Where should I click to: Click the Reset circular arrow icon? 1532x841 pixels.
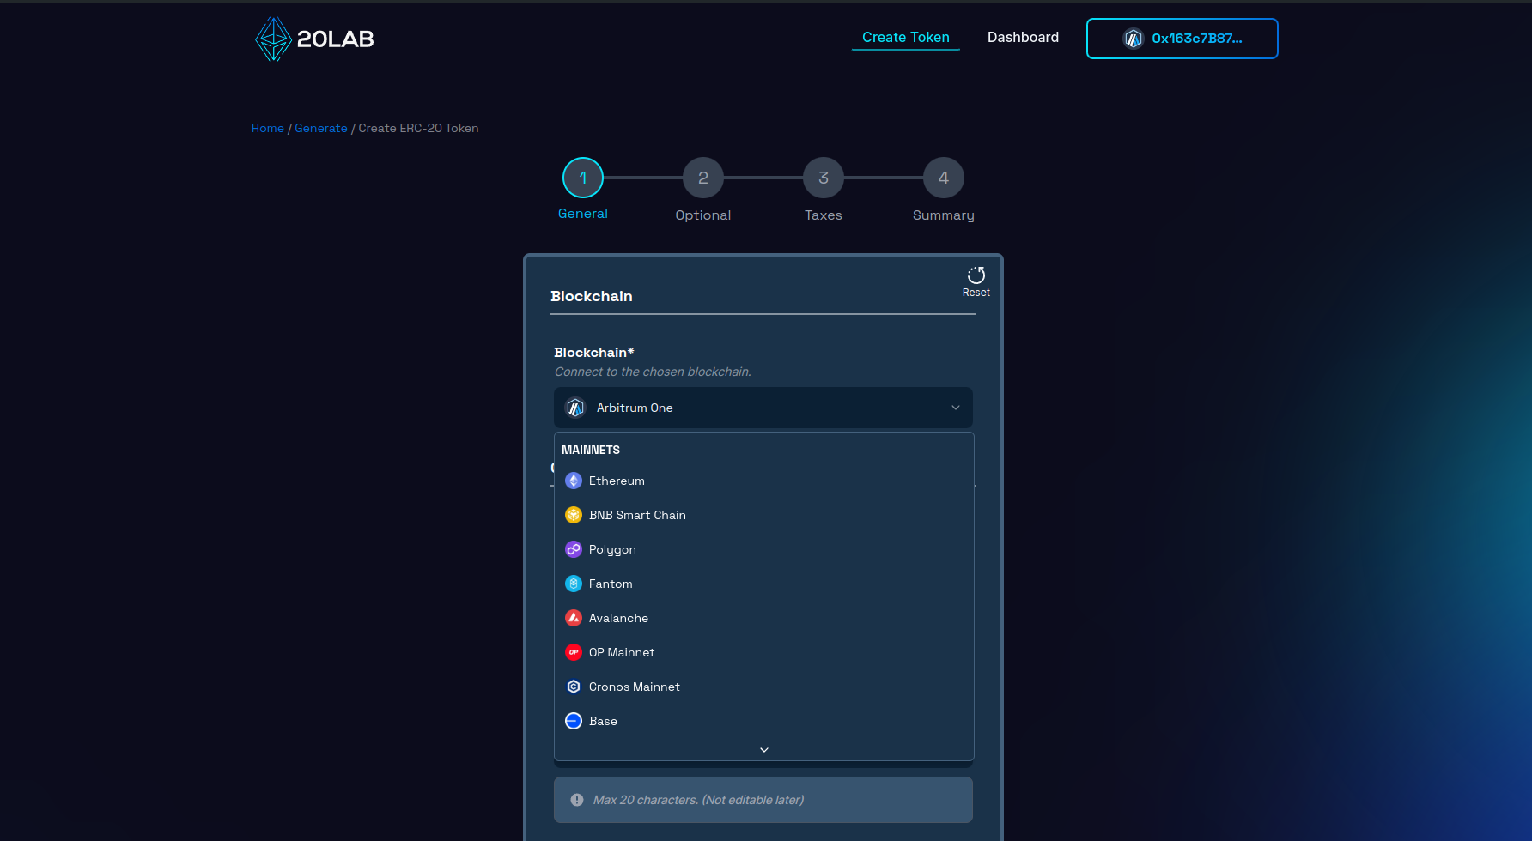click(x=976, y=275)
